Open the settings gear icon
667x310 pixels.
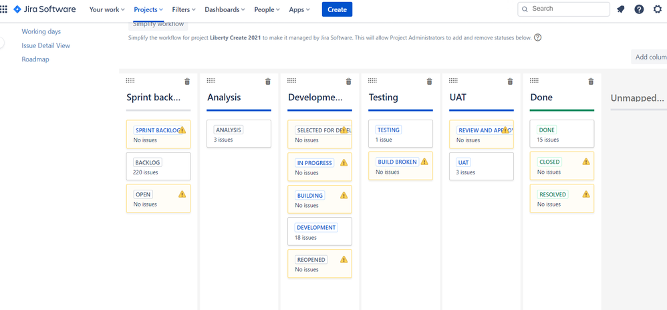coord(658,9)
